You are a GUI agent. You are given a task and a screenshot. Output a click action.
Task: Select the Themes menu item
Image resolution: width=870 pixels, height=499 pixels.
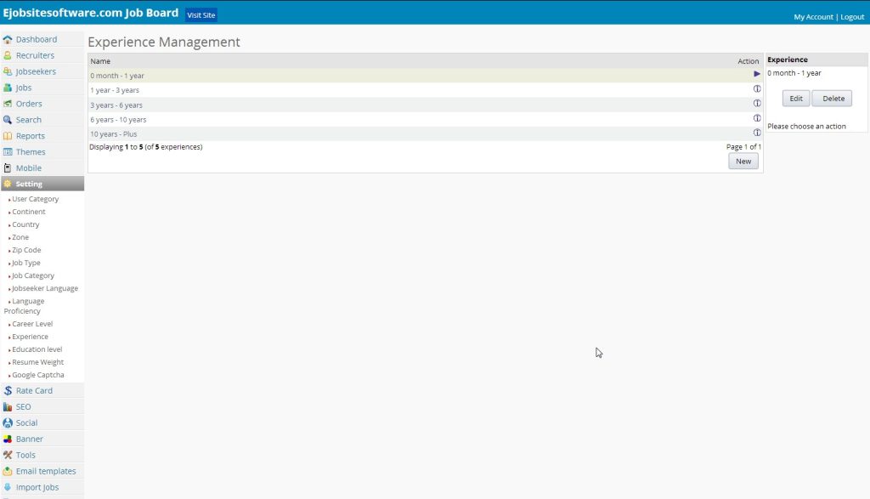(x=31, y=152)
